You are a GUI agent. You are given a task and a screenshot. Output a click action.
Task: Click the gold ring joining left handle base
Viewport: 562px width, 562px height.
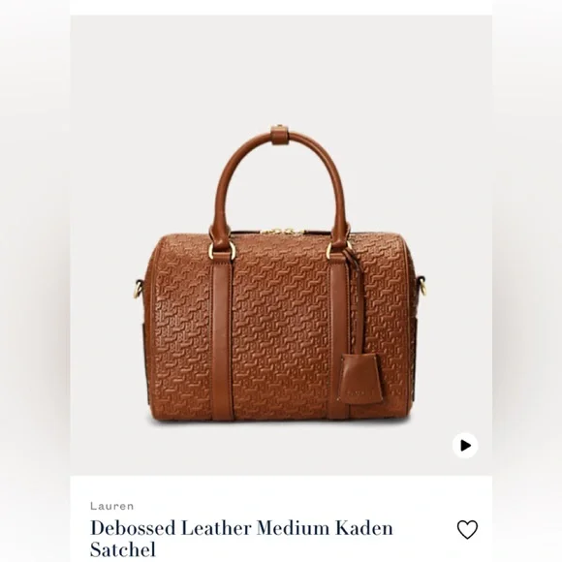[x=222, y=249]
